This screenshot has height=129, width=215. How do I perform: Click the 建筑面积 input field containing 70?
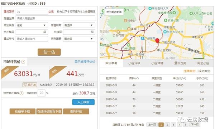pos(32,12)
